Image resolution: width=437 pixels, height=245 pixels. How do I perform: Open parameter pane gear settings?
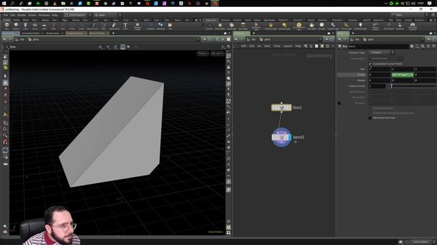412,46
